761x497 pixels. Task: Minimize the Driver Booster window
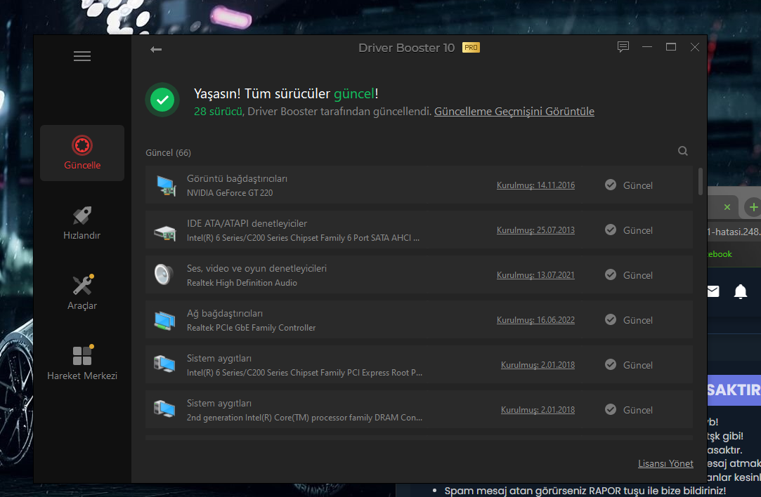click(647, 47)
